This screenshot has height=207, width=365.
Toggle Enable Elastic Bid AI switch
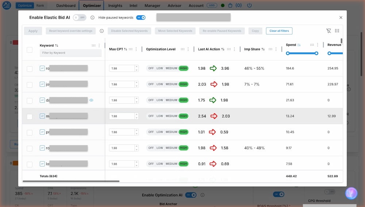pyautogui.click(x=80, y=17)
